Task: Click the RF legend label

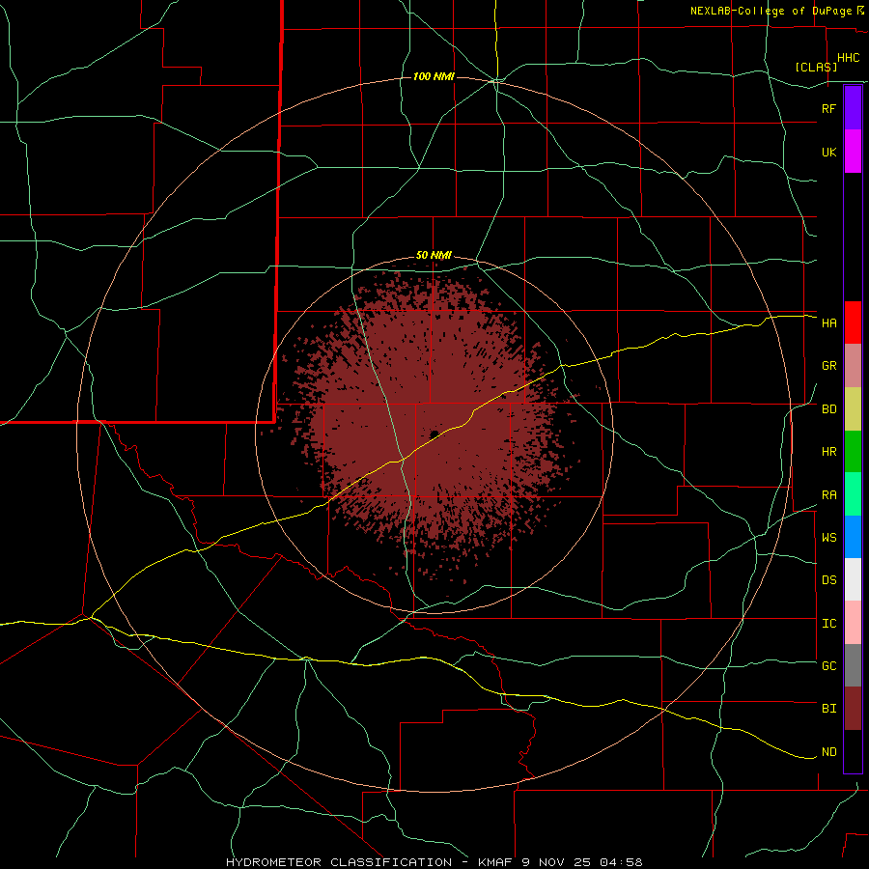Action: coord(828,108)
